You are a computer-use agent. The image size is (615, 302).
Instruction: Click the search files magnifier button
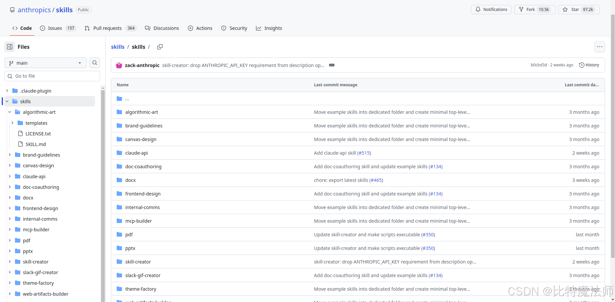95,63
